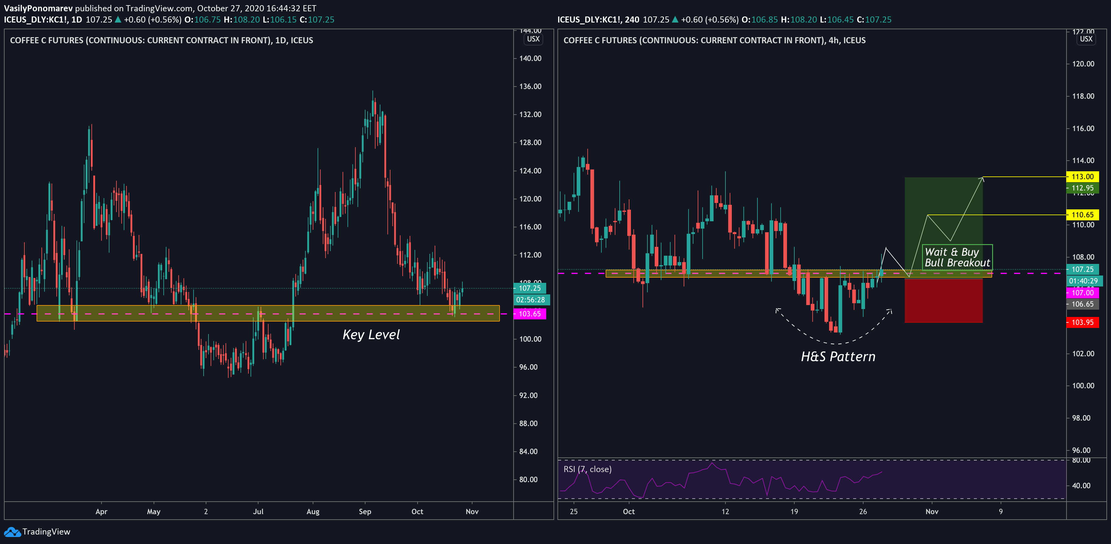Viewport: 1111px width, 544px height.
Task: Click the '12' date label on the 4h time axis
Action: [725, 512]
